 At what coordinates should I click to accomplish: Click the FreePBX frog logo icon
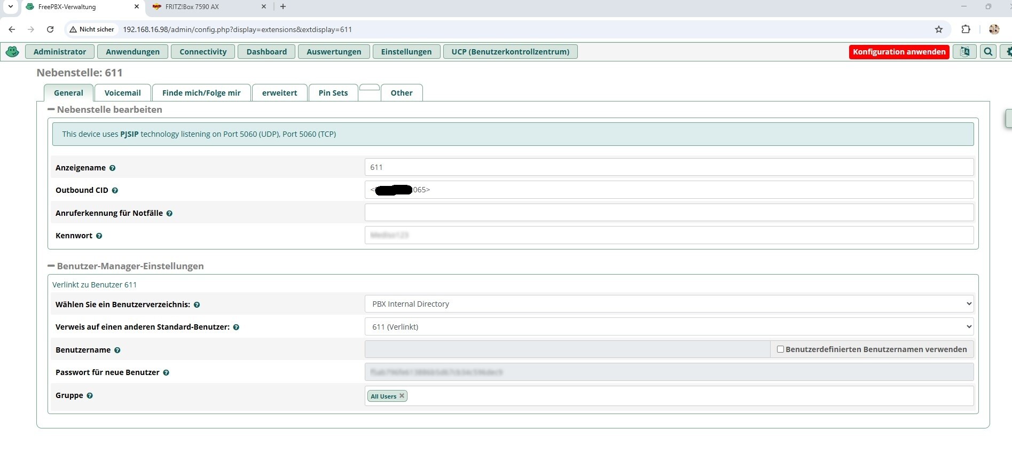(12, 52)
